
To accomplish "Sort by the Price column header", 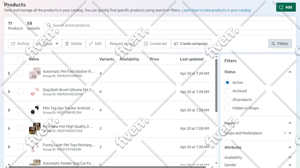I will click(154, 59).
